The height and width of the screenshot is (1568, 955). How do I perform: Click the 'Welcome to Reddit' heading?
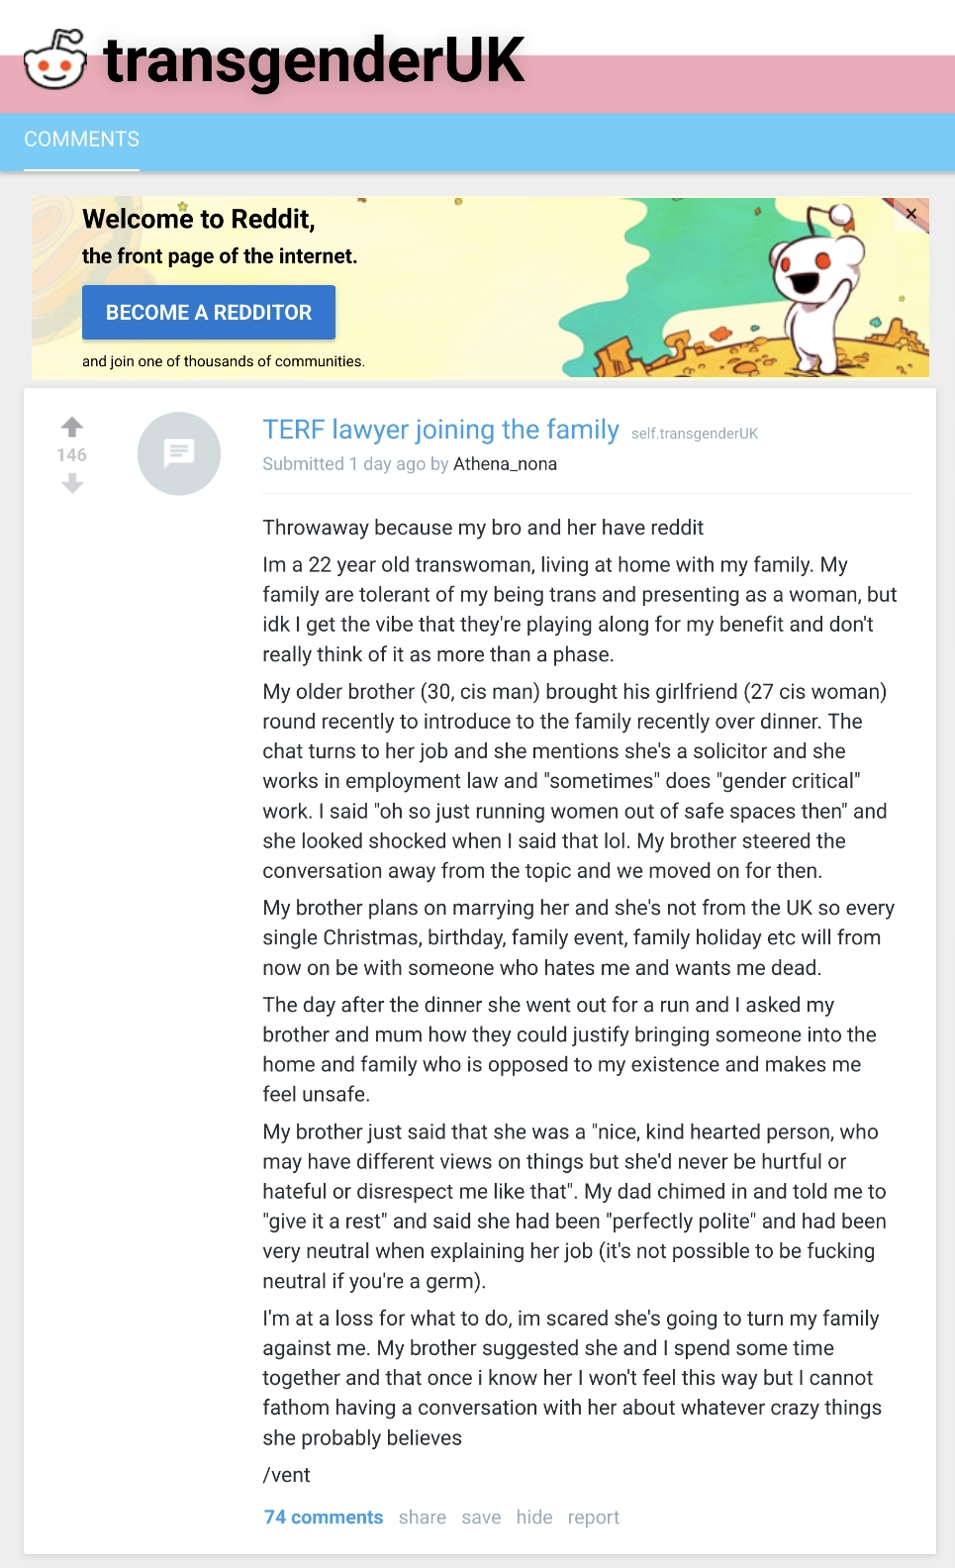pos(199,219)
